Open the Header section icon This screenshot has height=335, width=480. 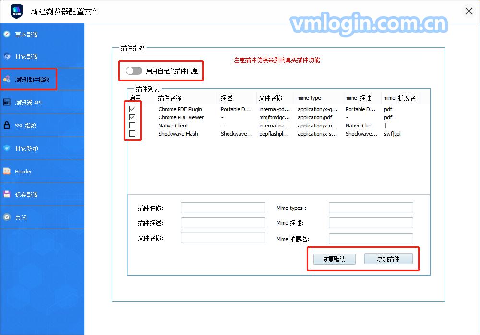7,171
